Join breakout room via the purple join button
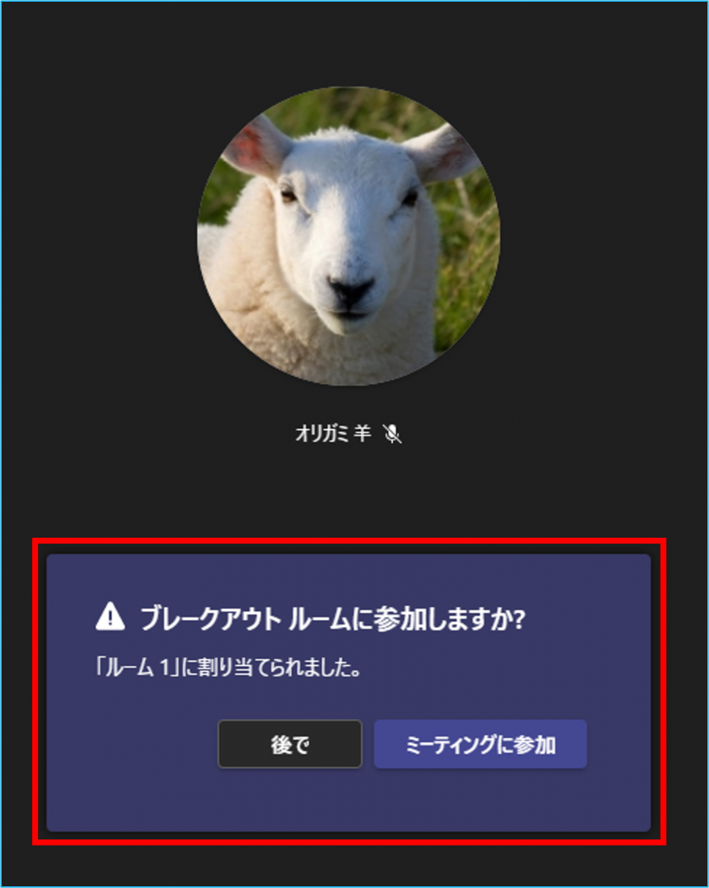Viewport: 709px width, 888px height. pos(480,744)
